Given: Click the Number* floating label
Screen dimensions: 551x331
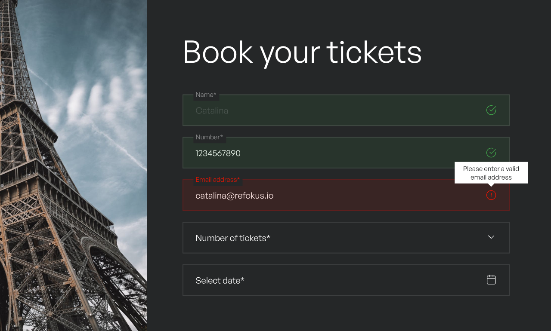Looking at the screenshot, I should pos(209,137).
